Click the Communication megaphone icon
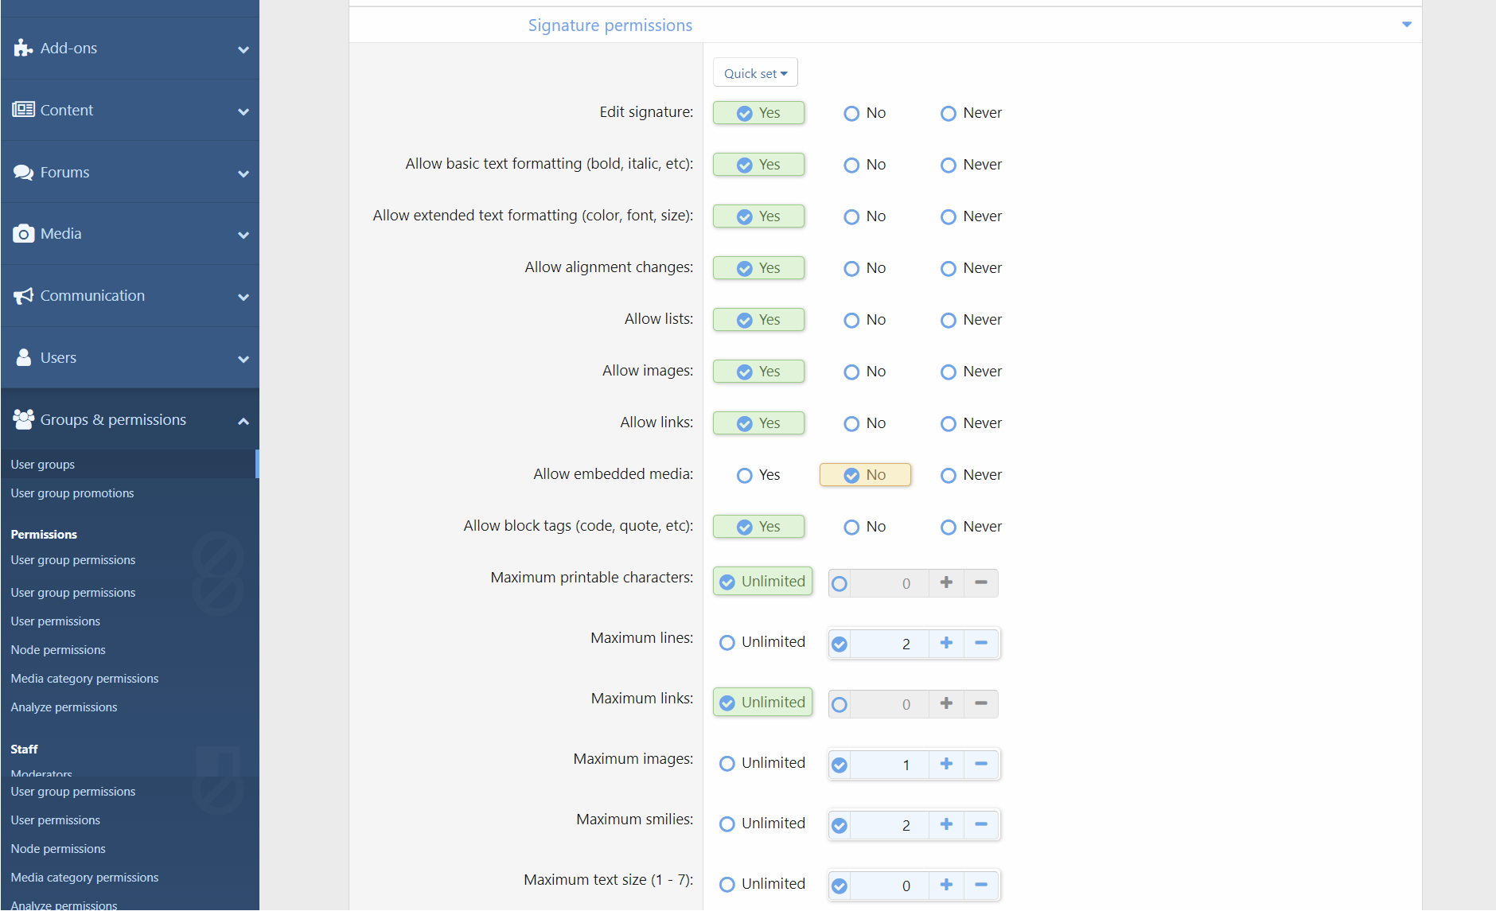 23,296
